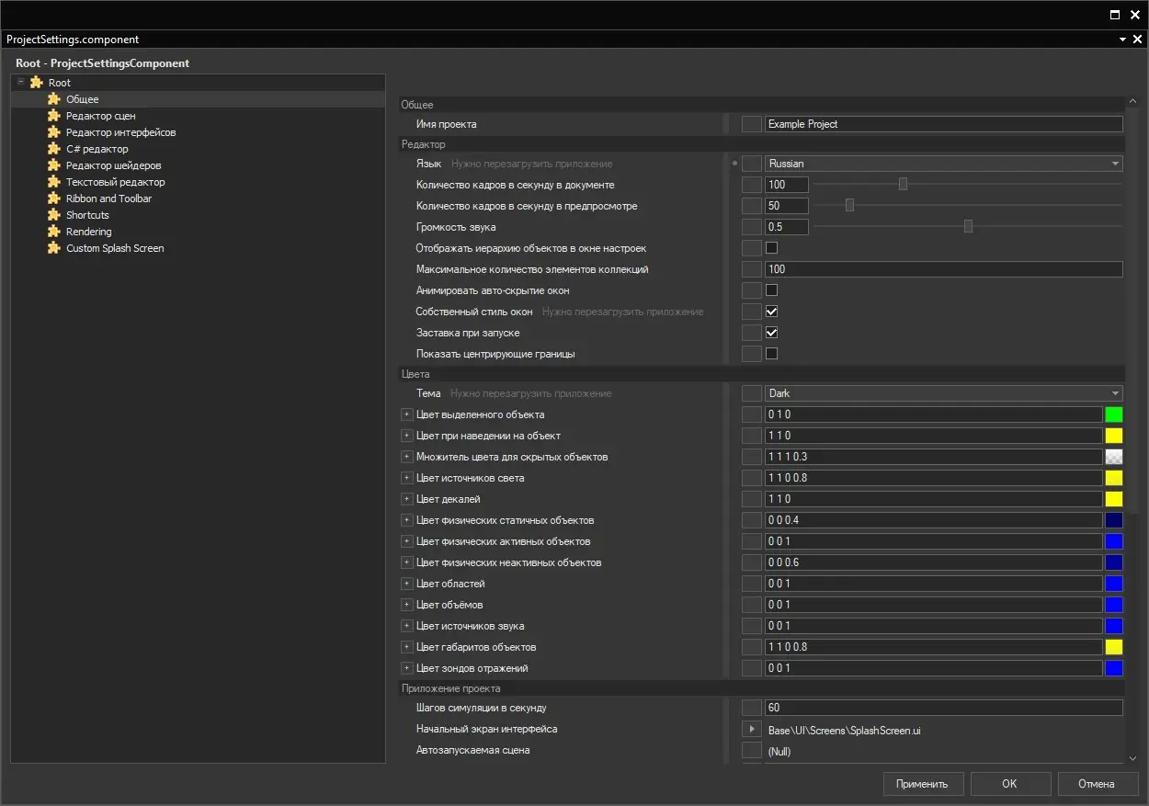Click the arrow icon before Base\UI\Screens\SplashScreen.ui

(752, 730)
